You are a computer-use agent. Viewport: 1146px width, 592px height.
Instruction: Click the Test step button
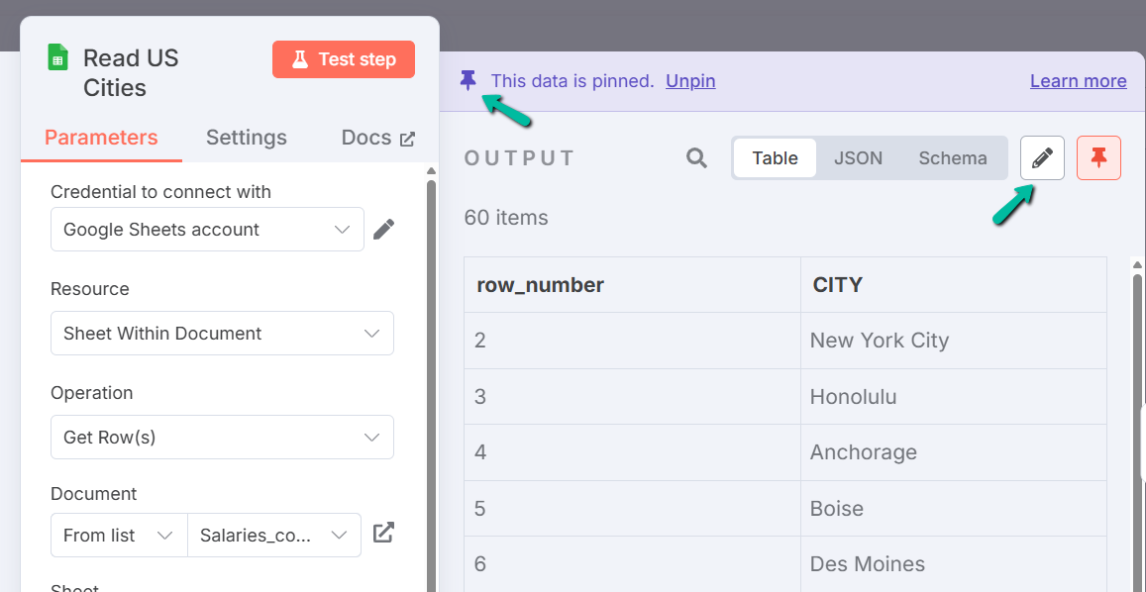pos(344,59)
